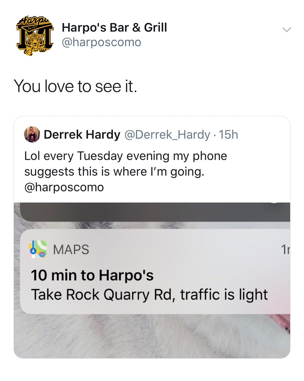Tap the Apple Maps app icon

coord(38,249)
